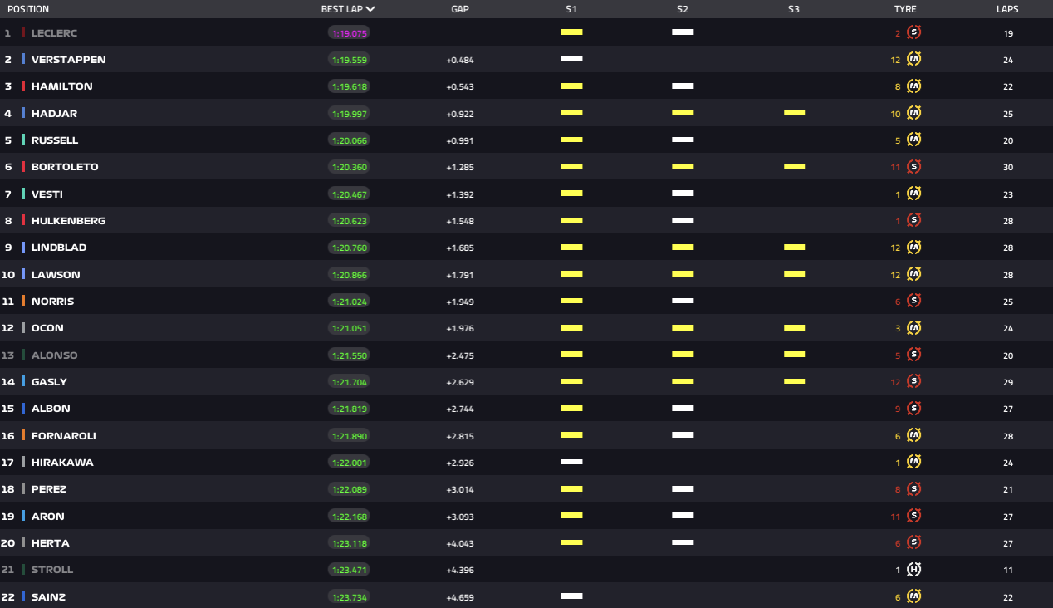Click the soft tyre icon in Albon's row
The image size is (1053, 608).
(914, 408)
